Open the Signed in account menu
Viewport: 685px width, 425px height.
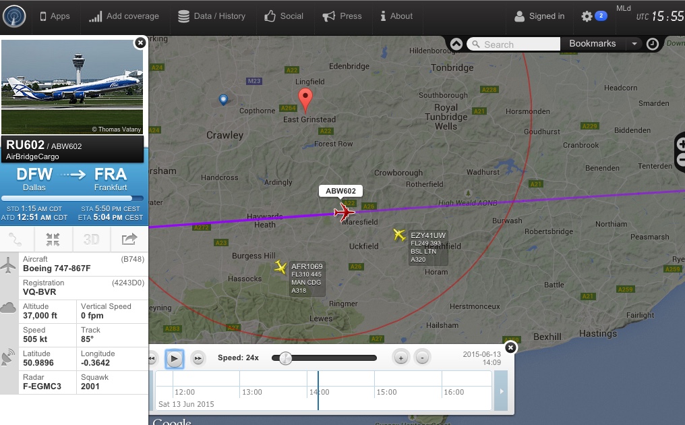click(539, 16)
